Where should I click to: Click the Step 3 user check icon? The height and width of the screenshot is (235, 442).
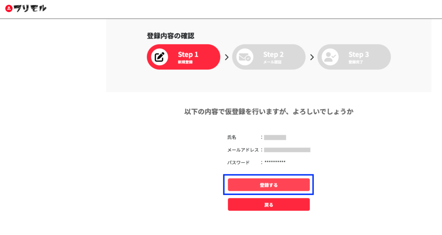click(x=330, y=57)
